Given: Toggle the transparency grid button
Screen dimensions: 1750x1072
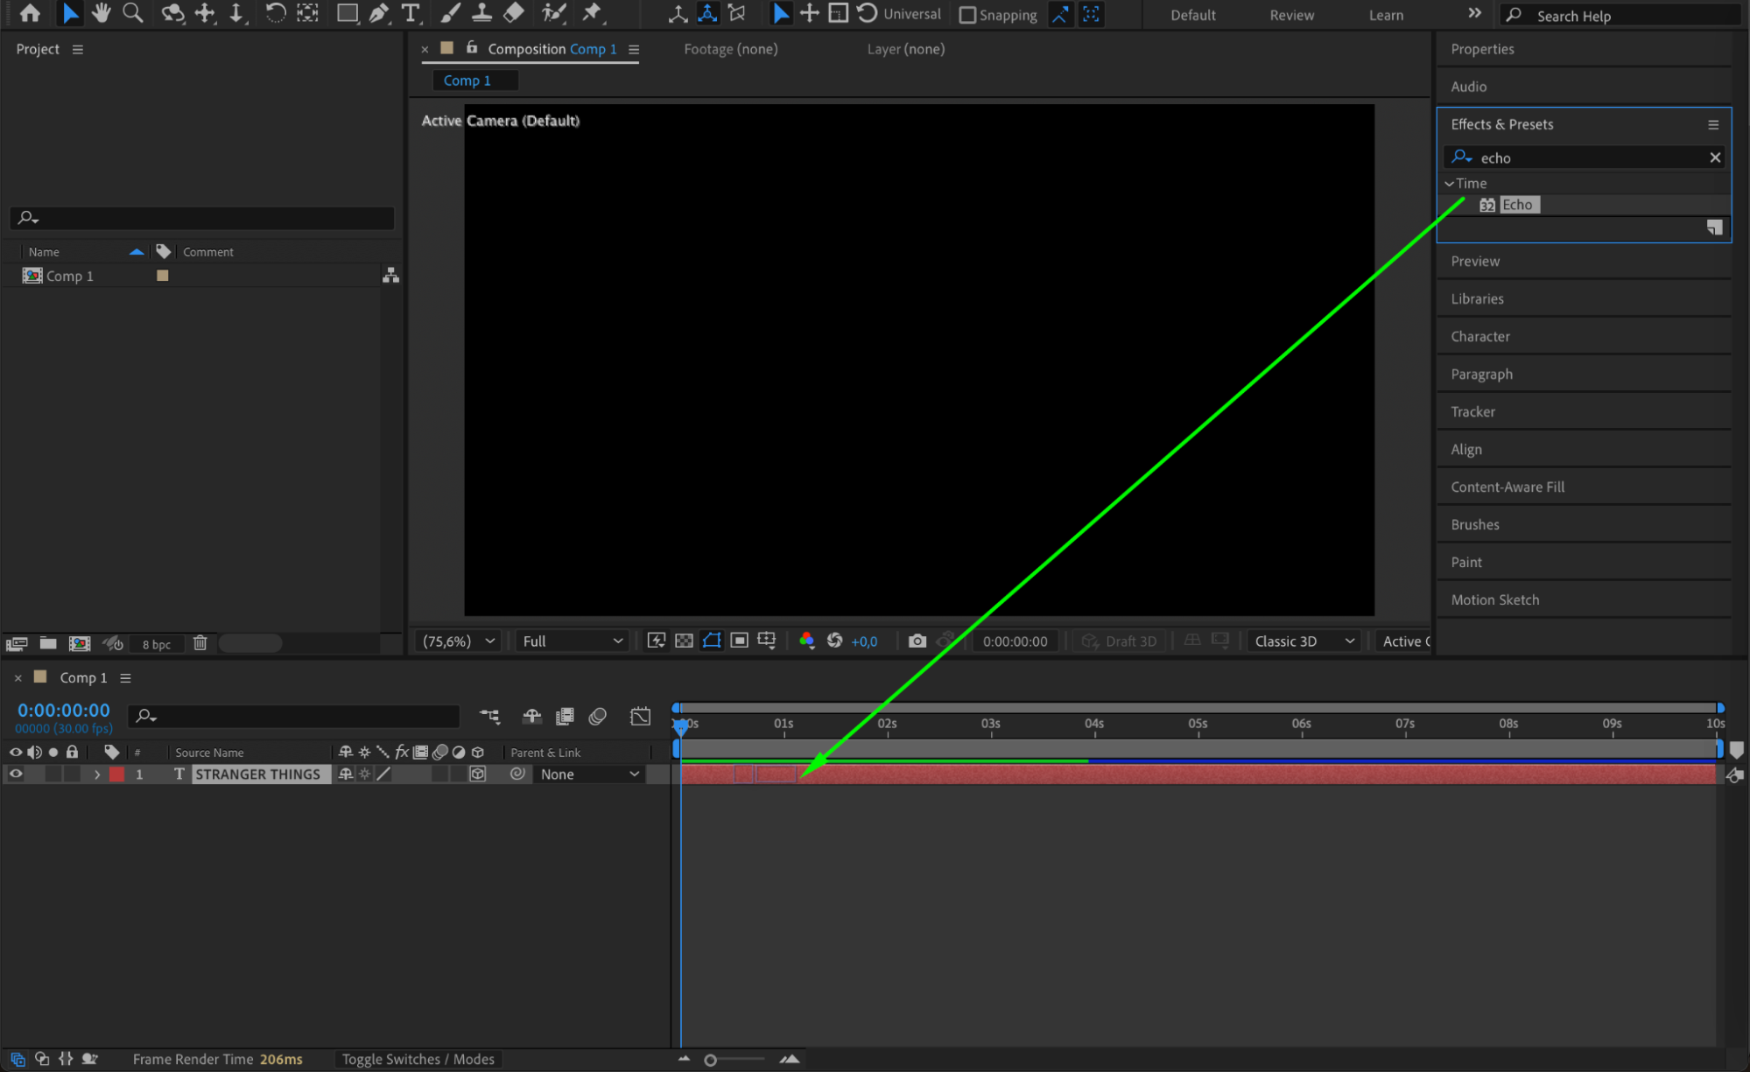Looking at the screenshot, I should (684, 641).
